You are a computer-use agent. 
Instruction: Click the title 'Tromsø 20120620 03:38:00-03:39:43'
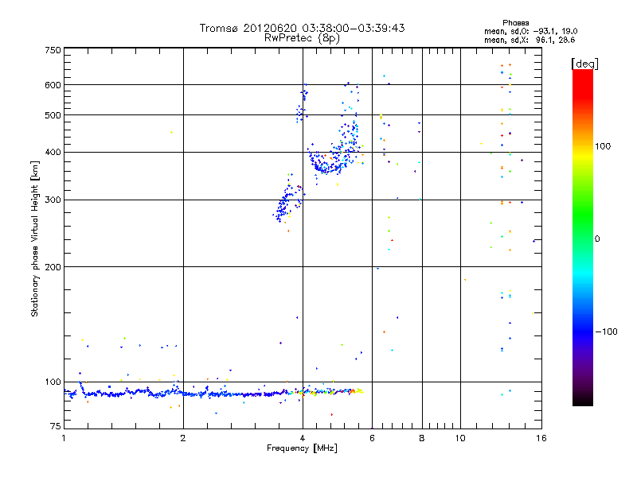click(302, 28)
